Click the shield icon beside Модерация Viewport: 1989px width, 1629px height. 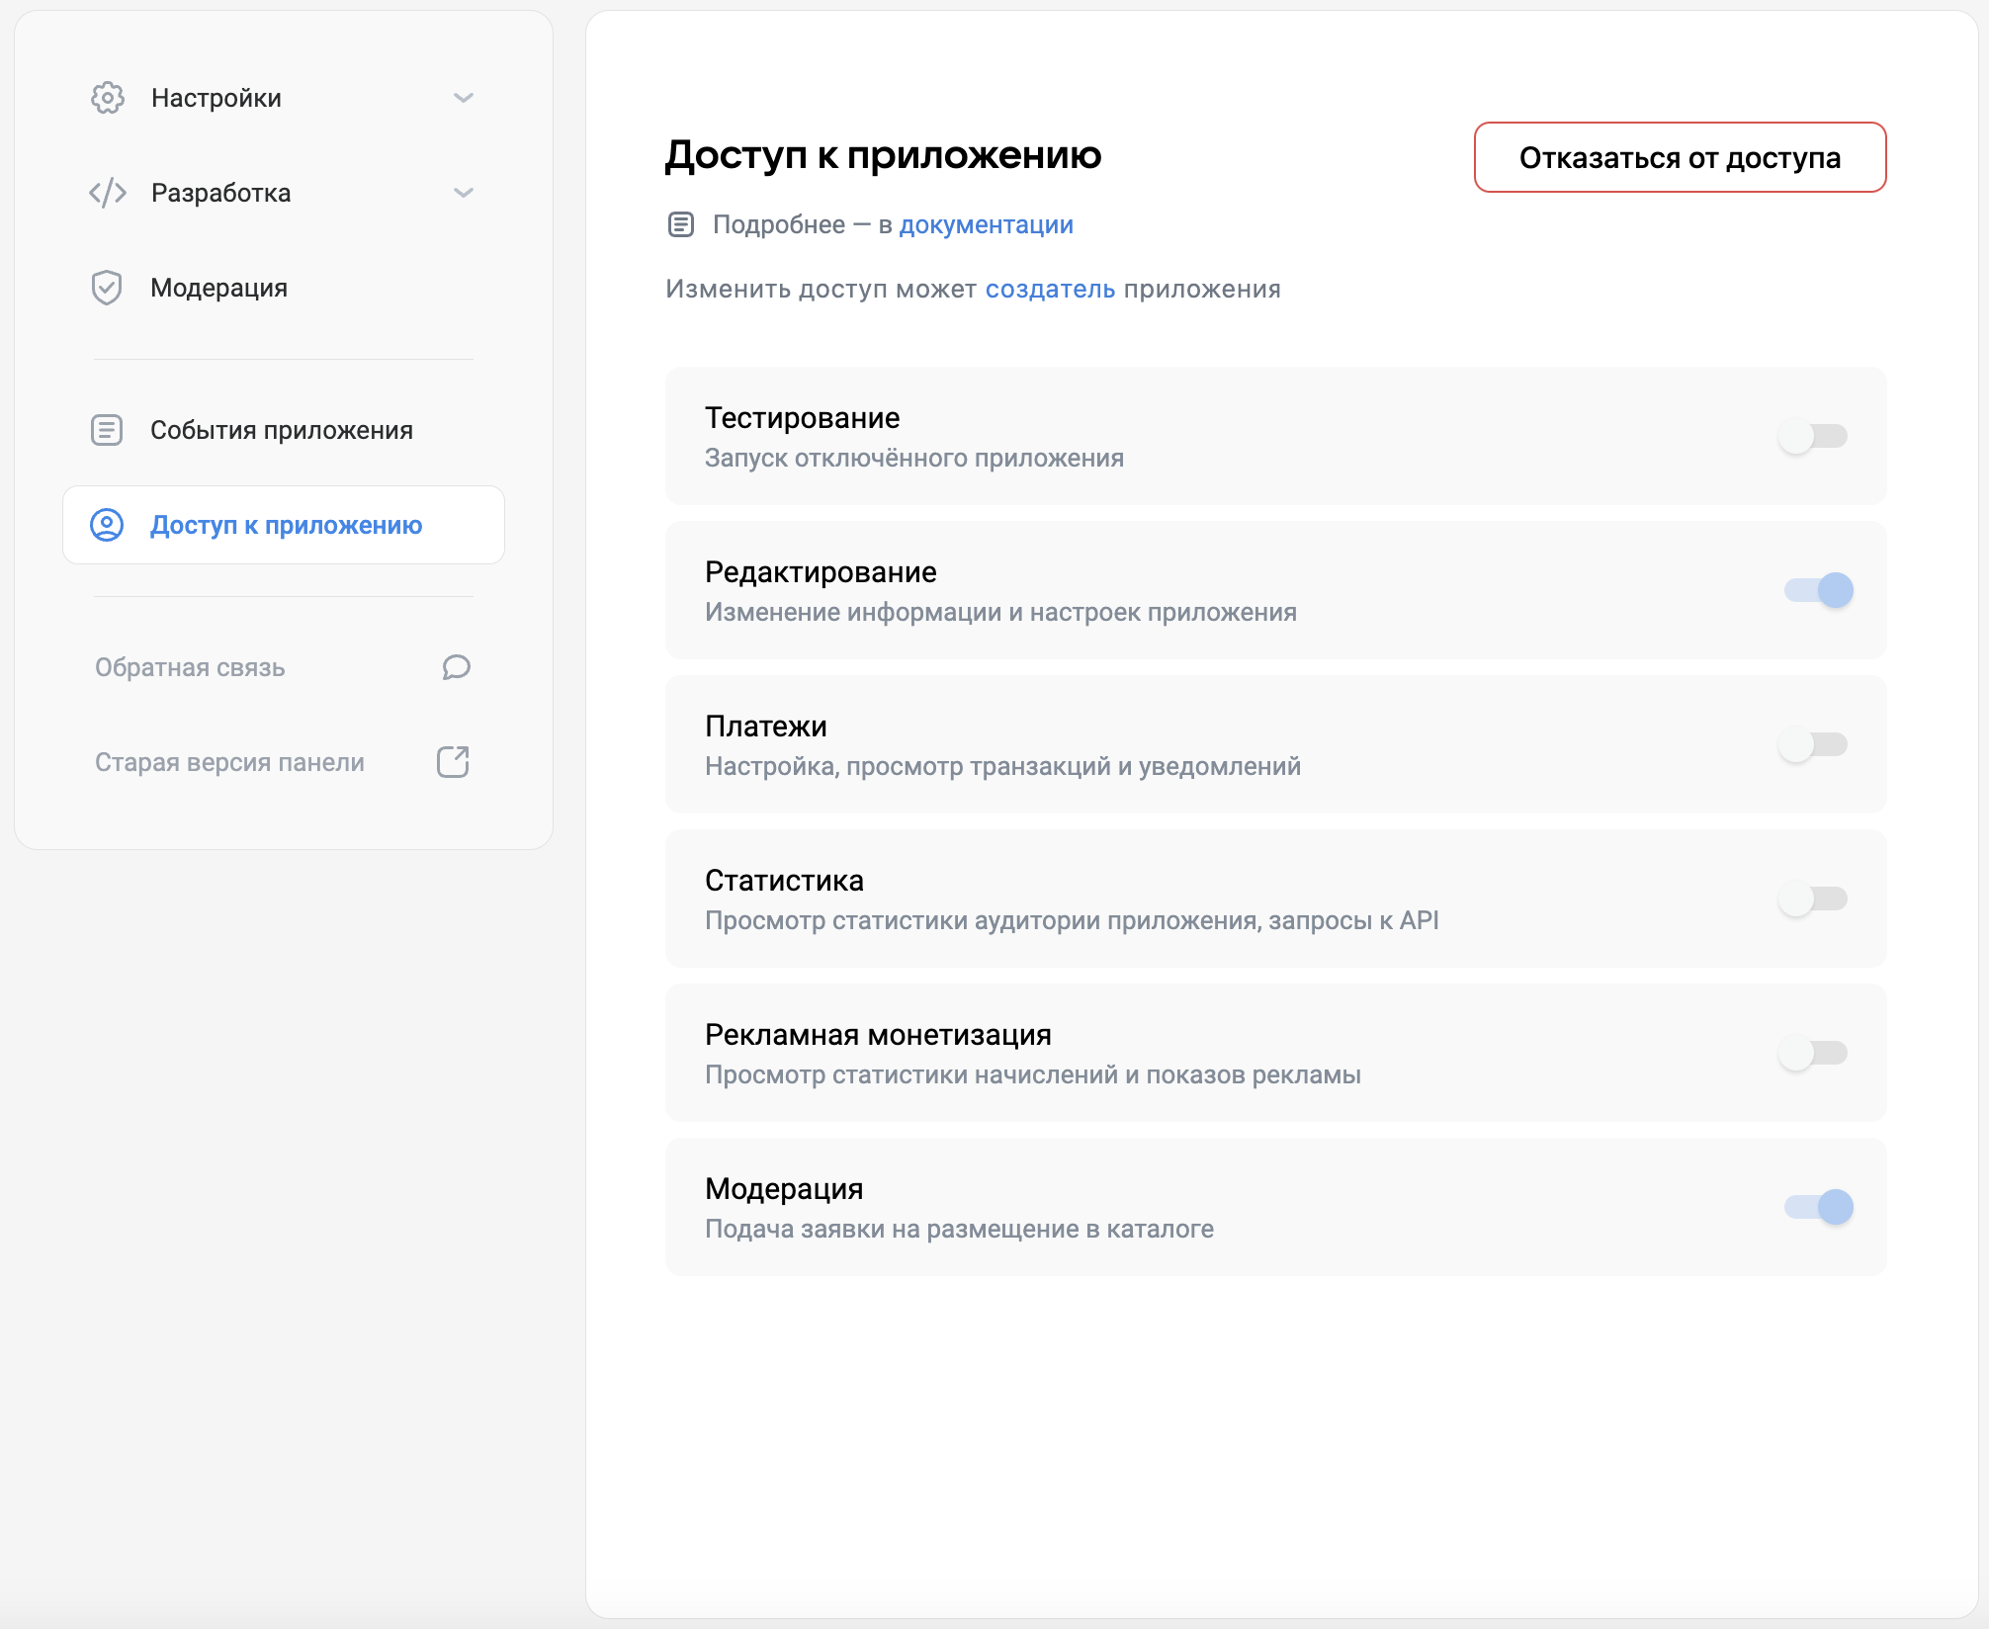tap(107, 288)
